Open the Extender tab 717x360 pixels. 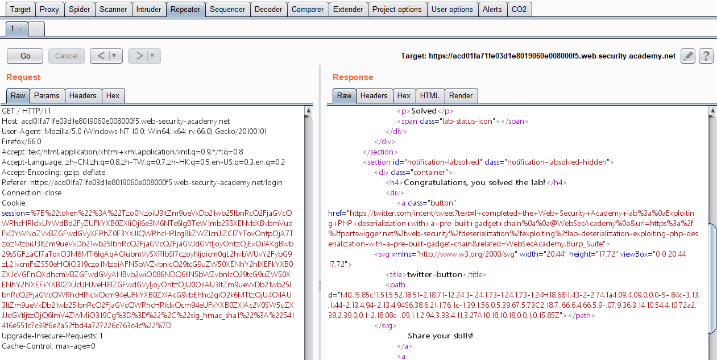tap(348, 9)
